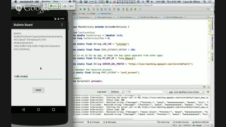Click the logcat settings gear icon
This screenshot has width=226, height=127.
(x=204, y=87)
